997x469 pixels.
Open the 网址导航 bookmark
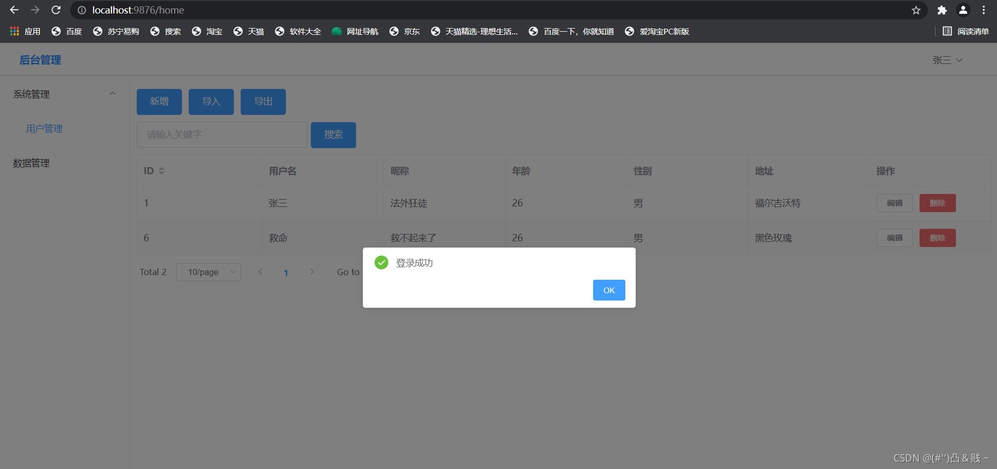coord(355,32)
